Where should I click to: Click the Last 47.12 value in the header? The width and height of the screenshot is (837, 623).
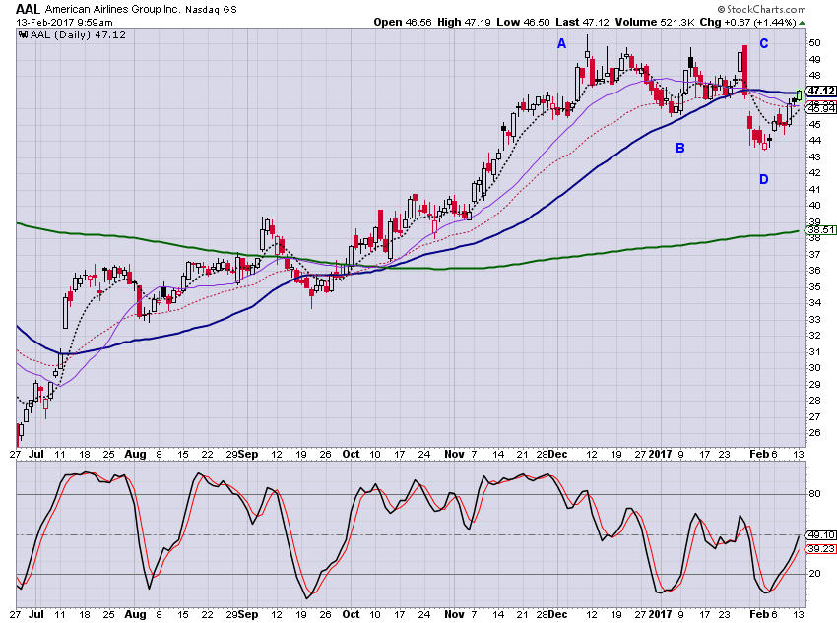coord(582,22)
